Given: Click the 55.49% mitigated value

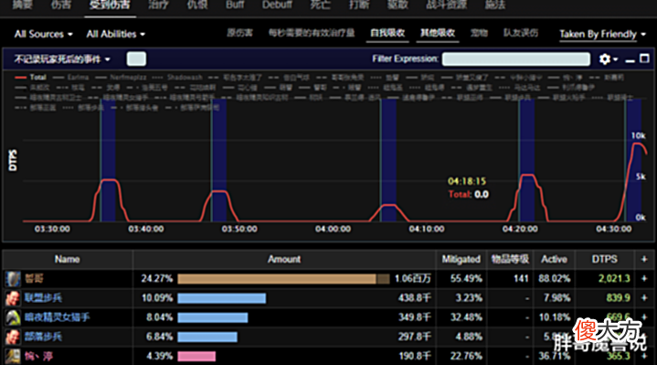Looking at the screenshot, I should (466, 279).
